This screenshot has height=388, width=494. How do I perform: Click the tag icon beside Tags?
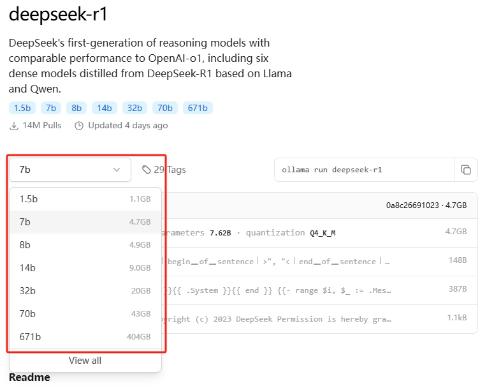click(x=147, y=170)
